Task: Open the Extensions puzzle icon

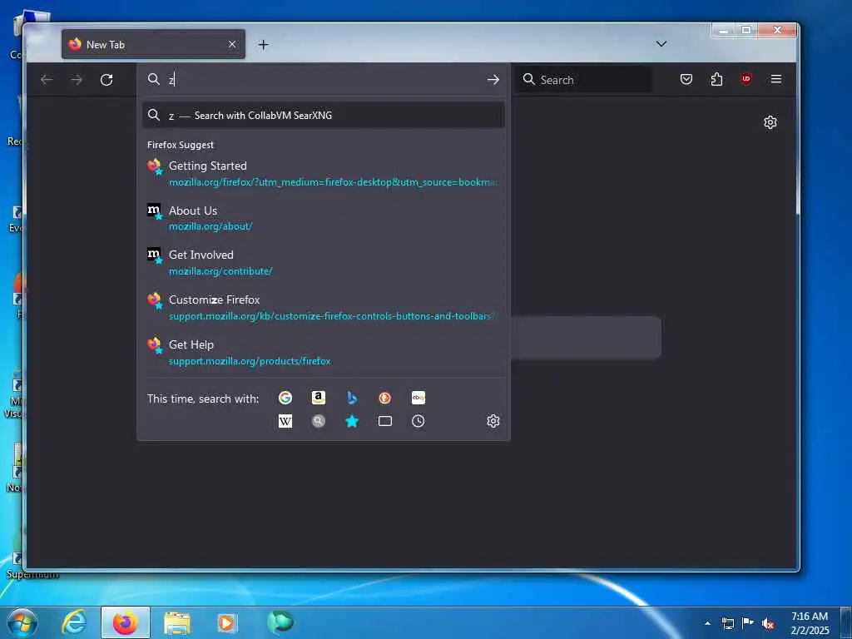Action: coord(716,79)
